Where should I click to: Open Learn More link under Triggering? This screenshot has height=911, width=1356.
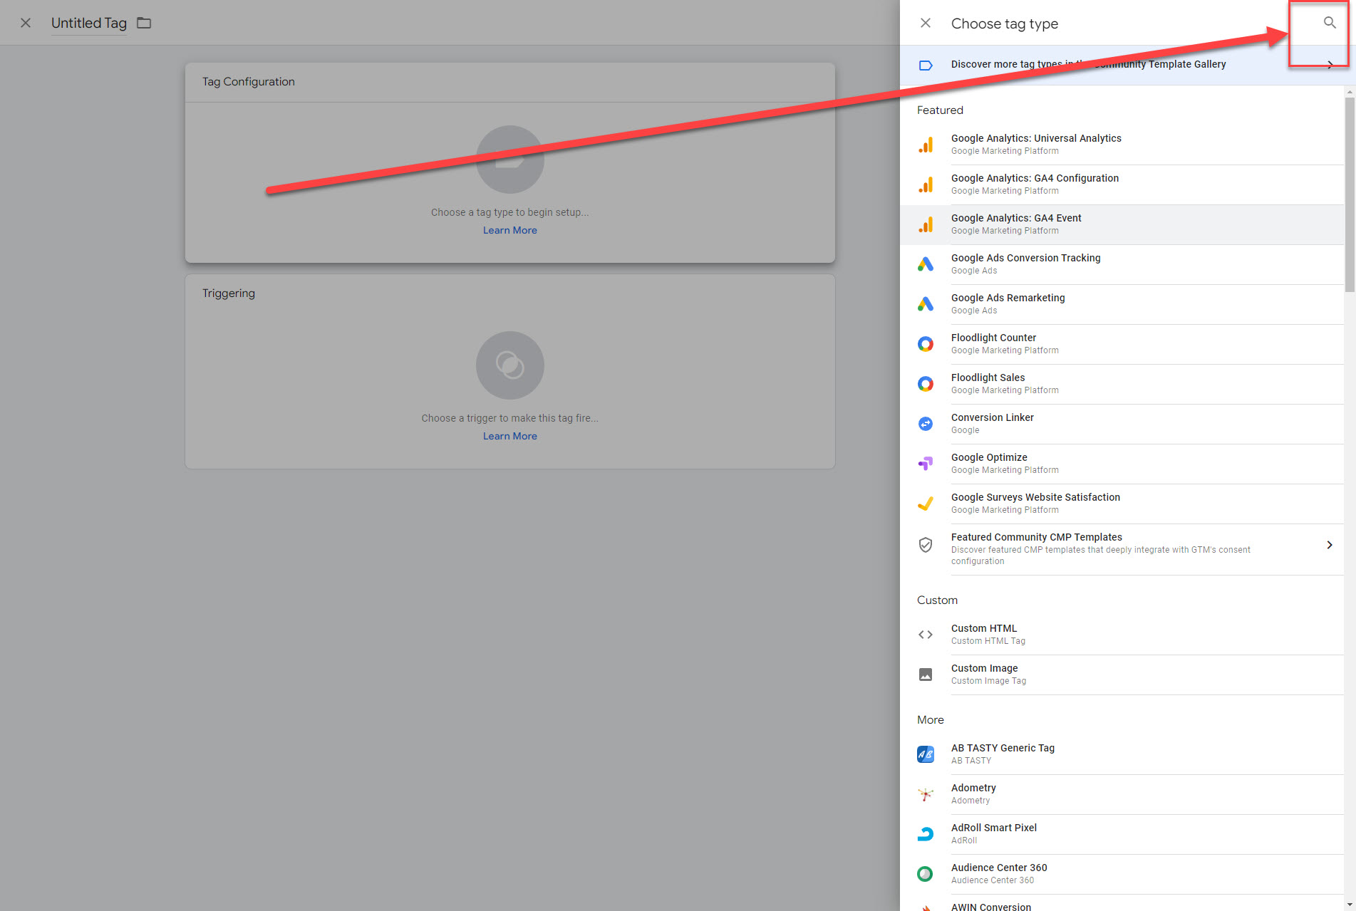coord(509,436)
